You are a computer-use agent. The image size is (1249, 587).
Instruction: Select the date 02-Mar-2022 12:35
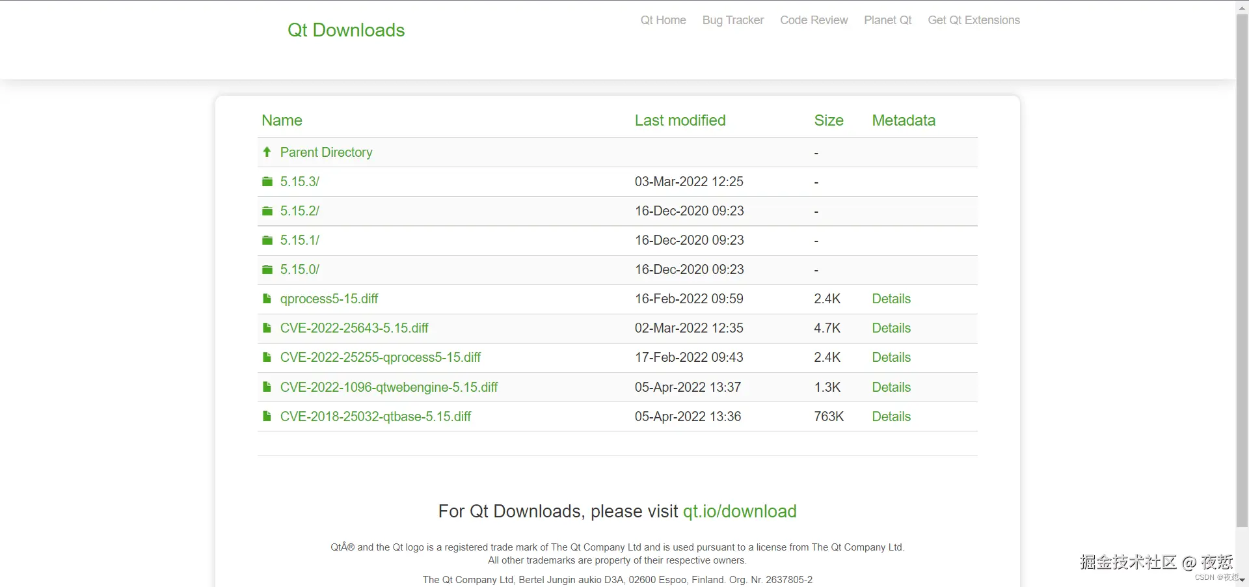(689, 328)
